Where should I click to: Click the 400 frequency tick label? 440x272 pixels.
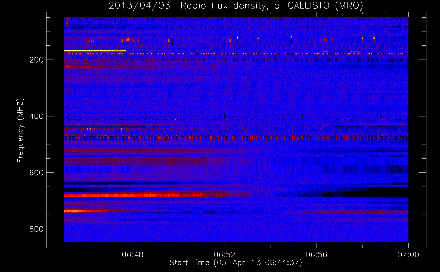pos(36,116)
